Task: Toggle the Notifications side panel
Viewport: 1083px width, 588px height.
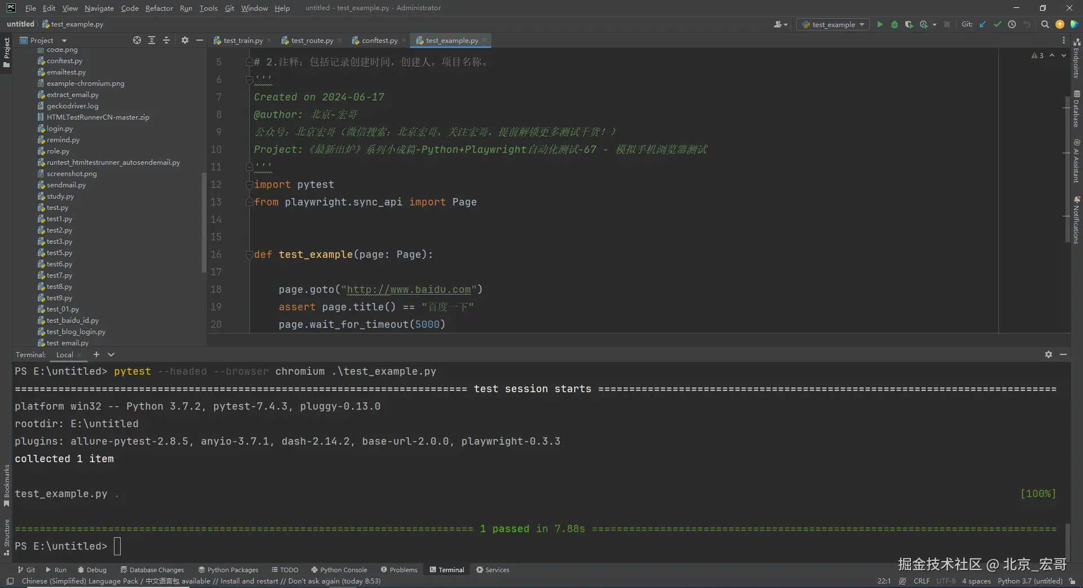Action: (x=1076, y=220)
